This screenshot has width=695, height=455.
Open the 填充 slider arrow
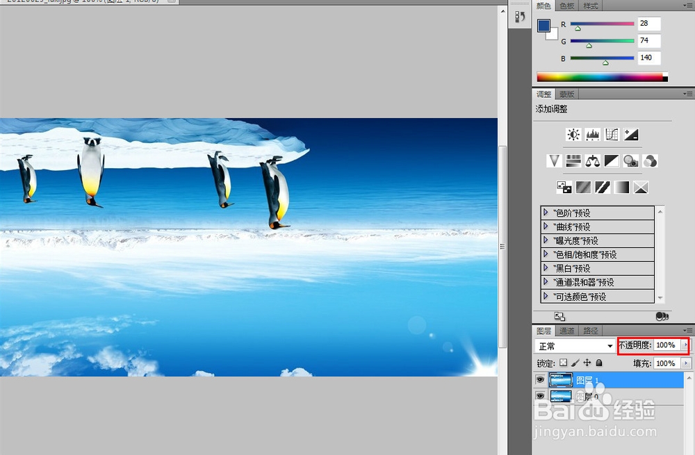point(686,363)
